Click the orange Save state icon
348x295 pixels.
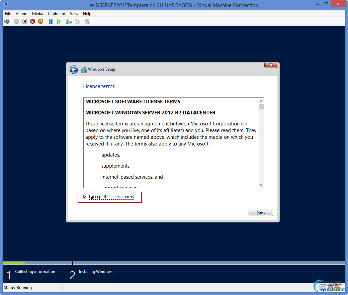[40, 21]
